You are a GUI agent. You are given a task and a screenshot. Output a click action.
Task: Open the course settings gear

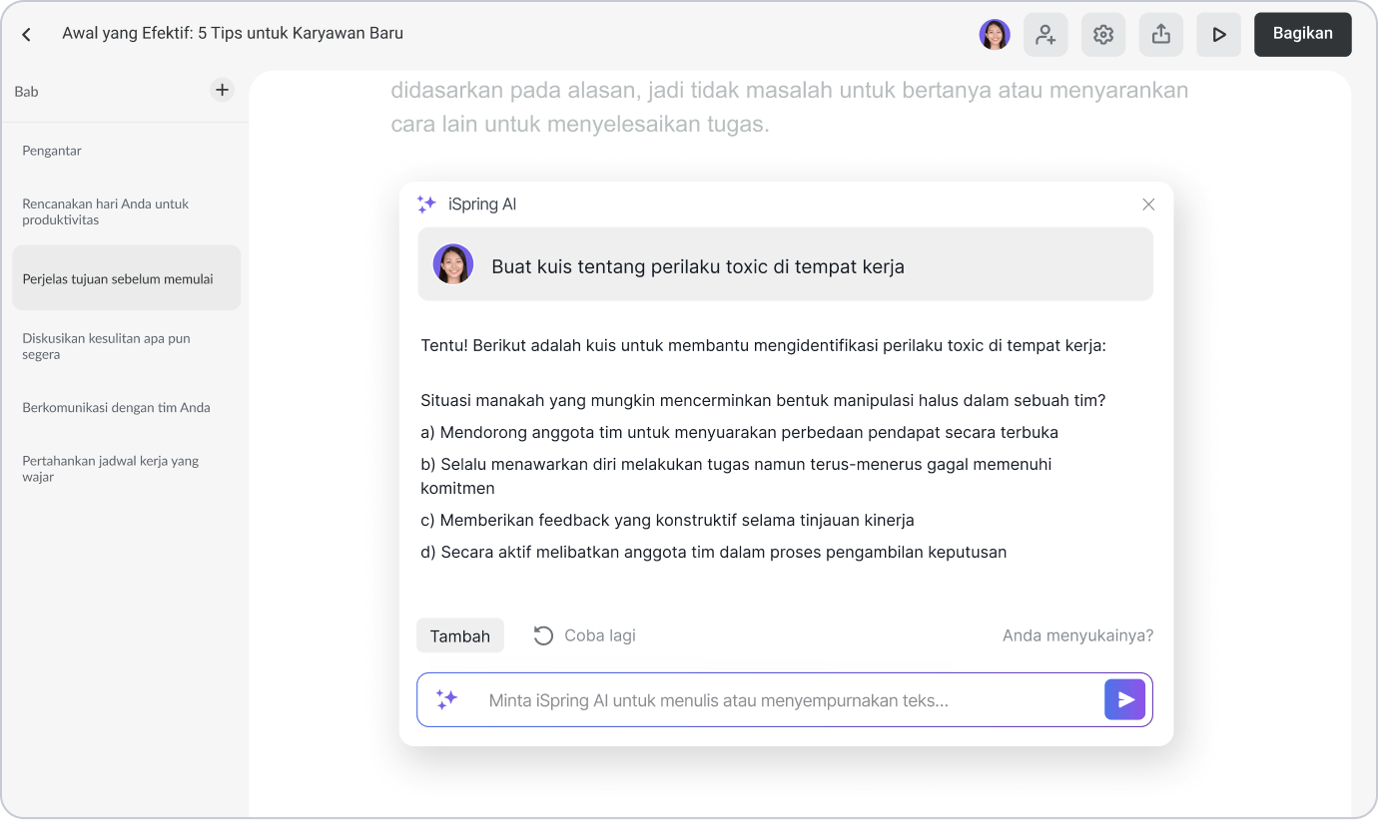click(1103, 34)
